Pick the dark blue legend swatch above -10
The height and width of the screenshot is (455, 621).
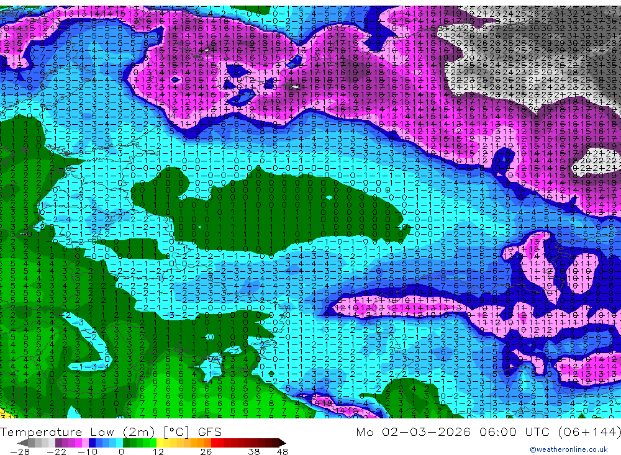point(93,443)
